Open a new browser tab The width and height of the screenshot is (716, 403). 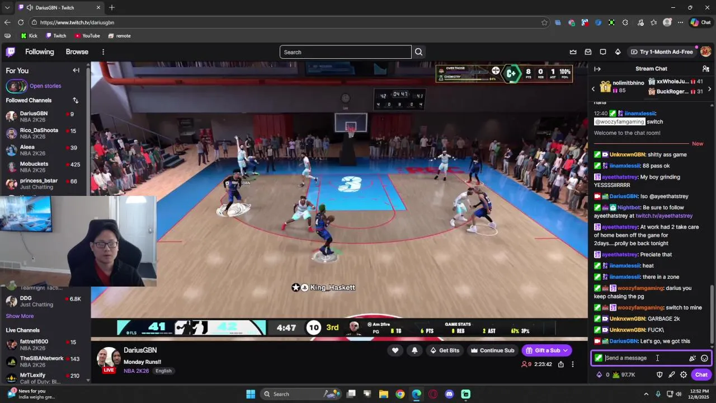112,8
